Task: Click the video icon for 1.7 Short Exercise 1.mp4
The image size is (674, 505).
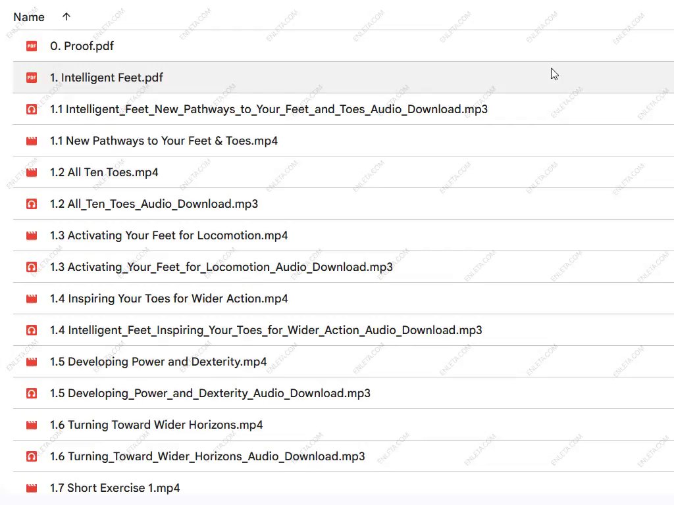Action: tap(32, 488)
